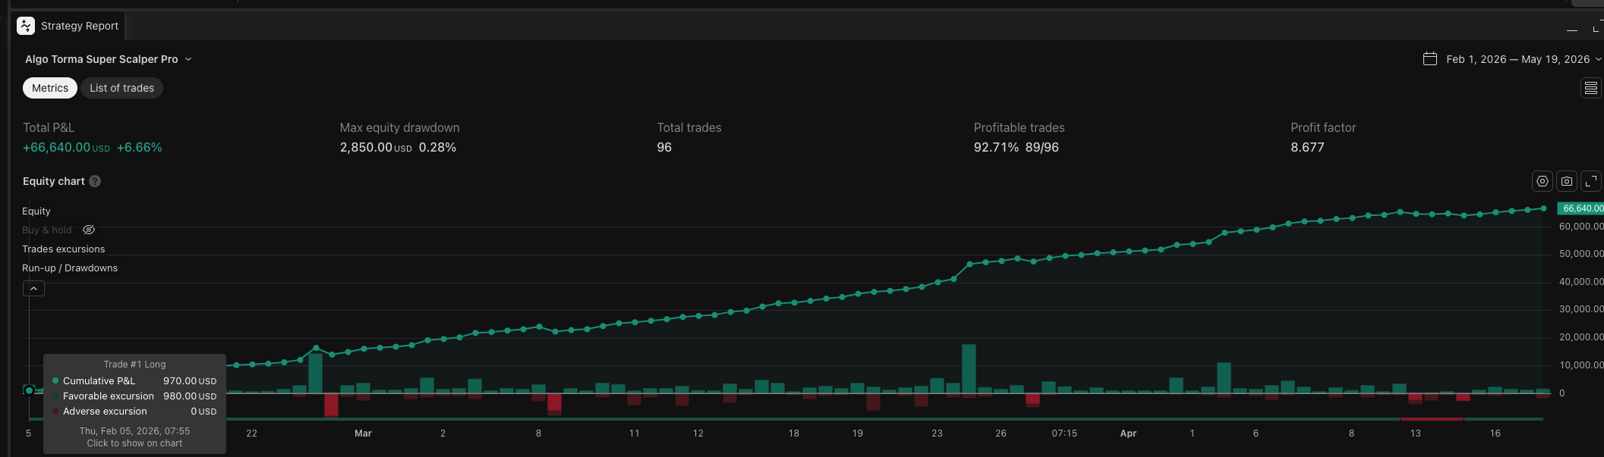The height and width of the screenshot is (457, 1604).
Task: Switch to the List of trades tab
Action: tap(121, 88)
